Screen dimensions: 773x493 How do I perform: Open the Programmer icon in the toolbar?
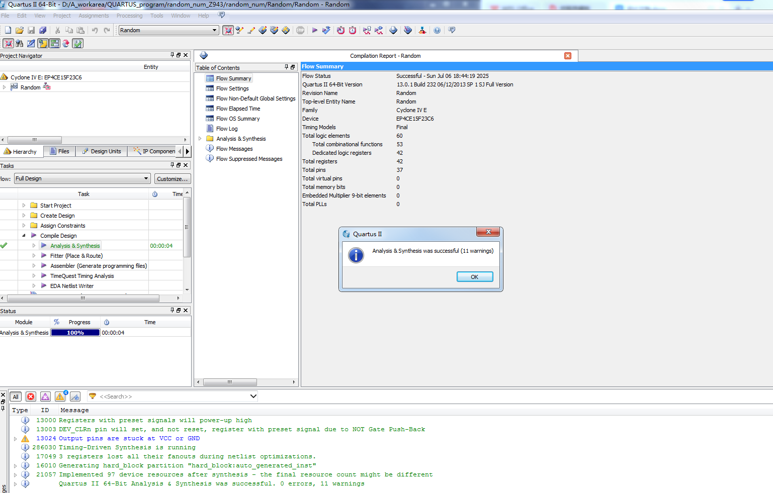pyautogui.click(x=408, y=30)
